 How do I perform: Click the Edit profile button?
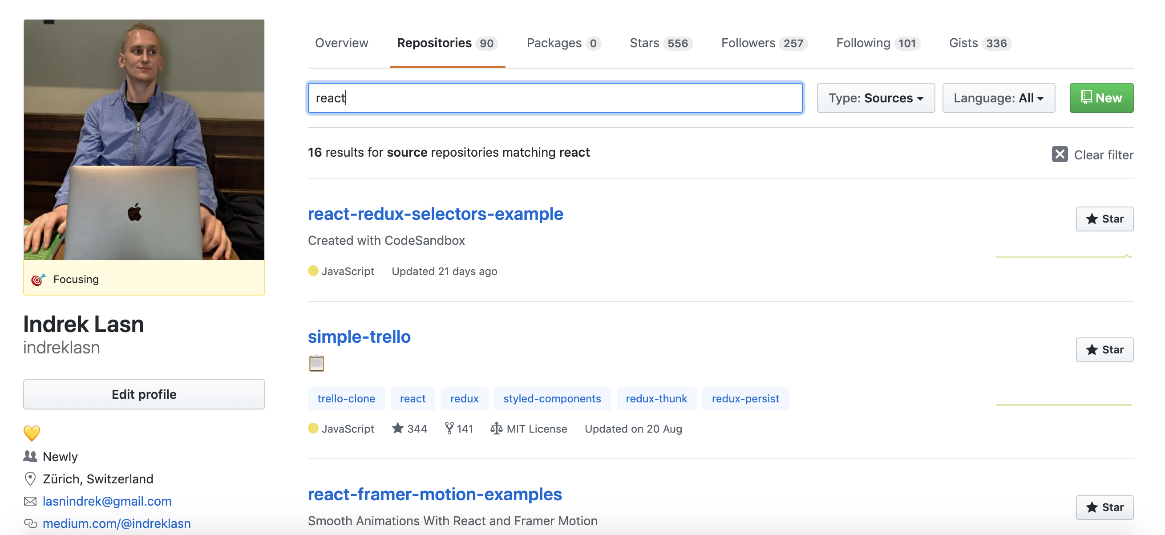(144, 394)
